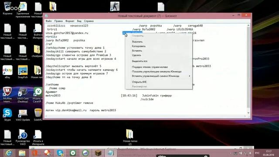Switch to Skype in the taskbar

click(60, 153)
